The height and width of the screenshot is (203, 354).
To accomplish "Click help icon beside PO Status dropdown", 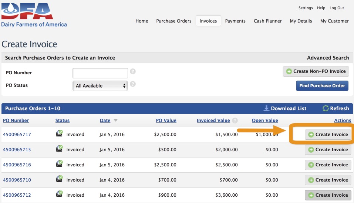I will 133,84.
